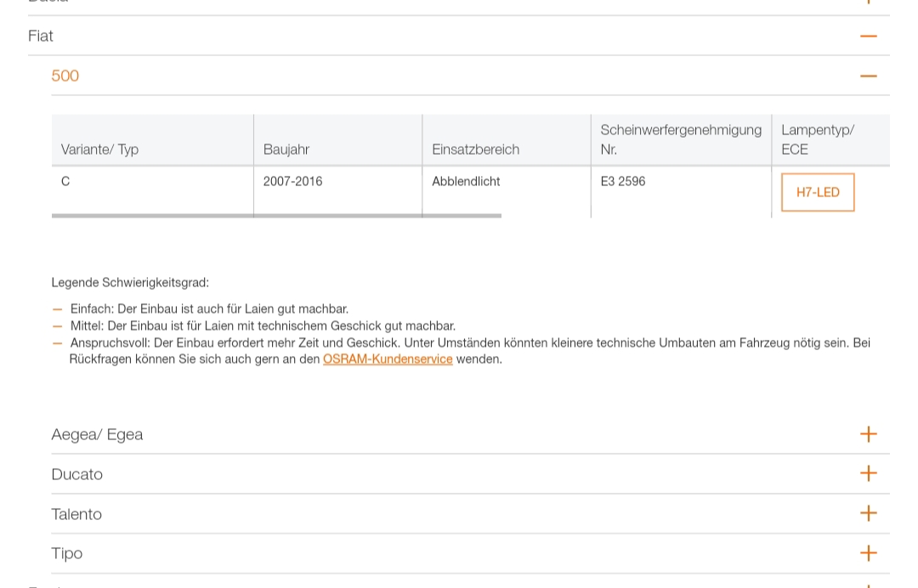Screen dimensions: 918x588
Task: Expand the Aegea/ Egea model row
Action: 97,434
